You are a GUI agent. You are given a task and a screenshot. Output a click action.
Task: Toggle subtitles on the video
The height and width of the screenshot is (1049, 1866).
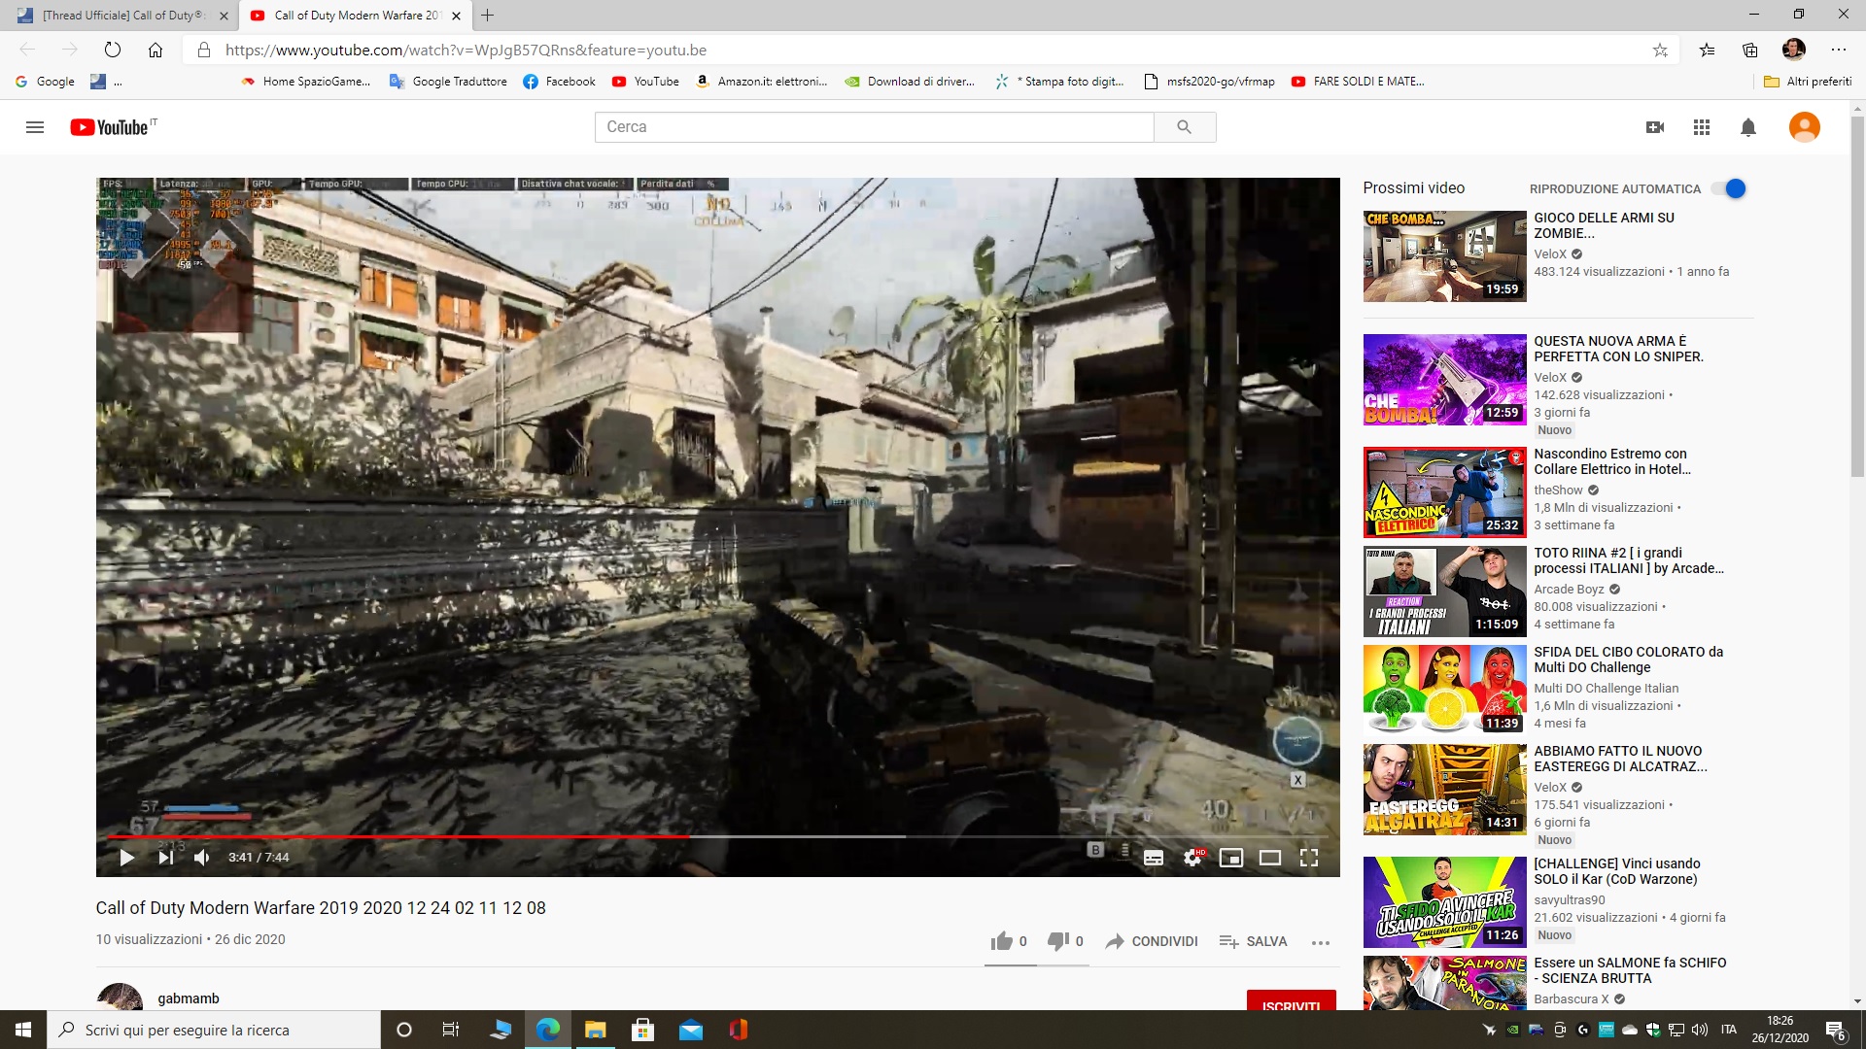coord(1154,858)
